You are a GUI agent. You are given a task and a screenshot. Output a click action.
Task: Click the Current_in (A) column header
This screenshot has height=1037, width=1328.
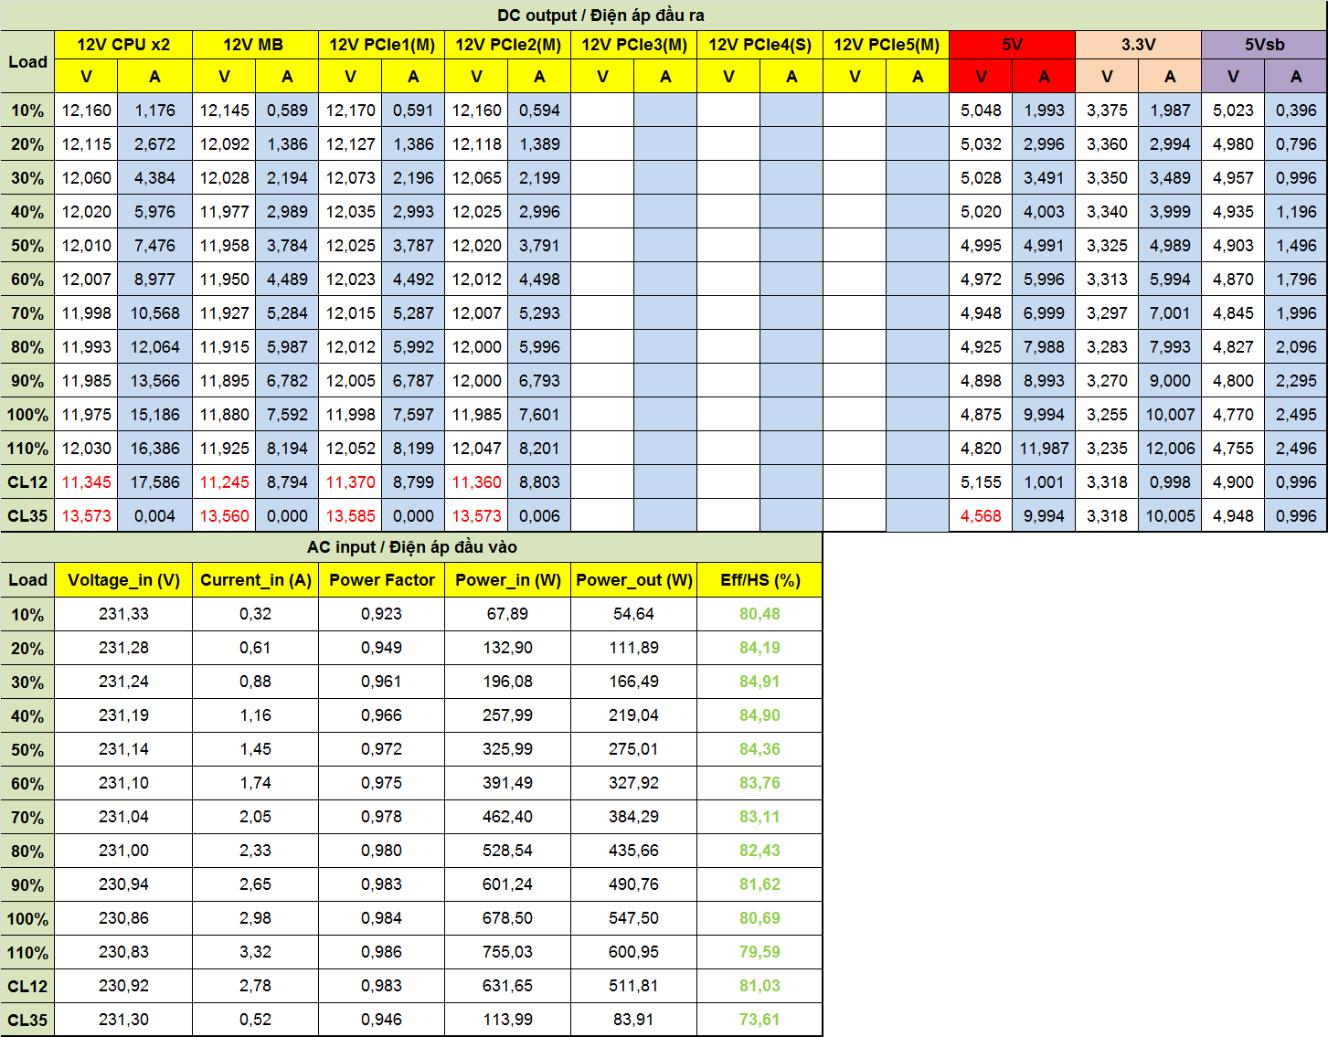pos(255,580)
